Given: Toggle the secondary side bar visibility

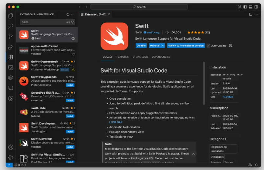Looking at the screenshot, I should pyautogui.click(x=256, y=7).
